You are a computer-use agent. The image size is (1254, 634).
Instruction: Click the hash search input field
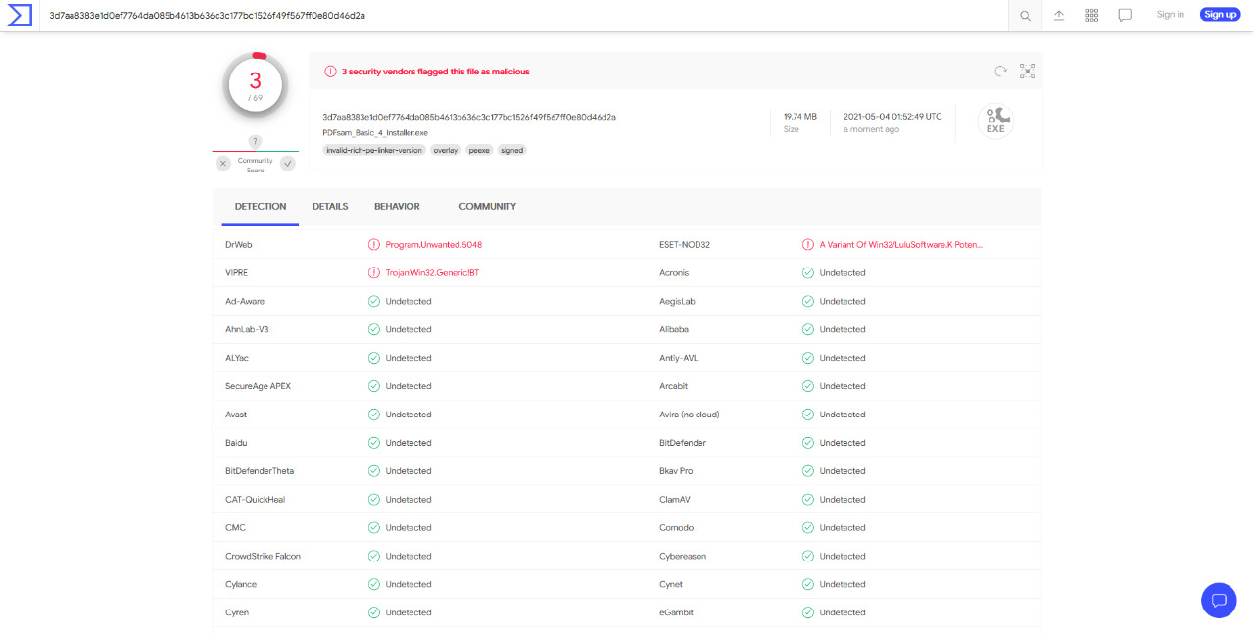pyautogui.click(x=524, y=16)
